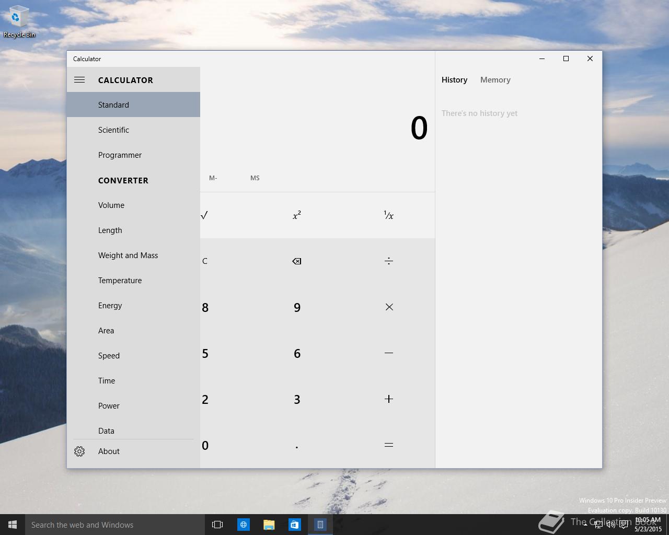Screen dimensions: 669x535
Task: Open the Speed converter
Action: pos(133,355)
